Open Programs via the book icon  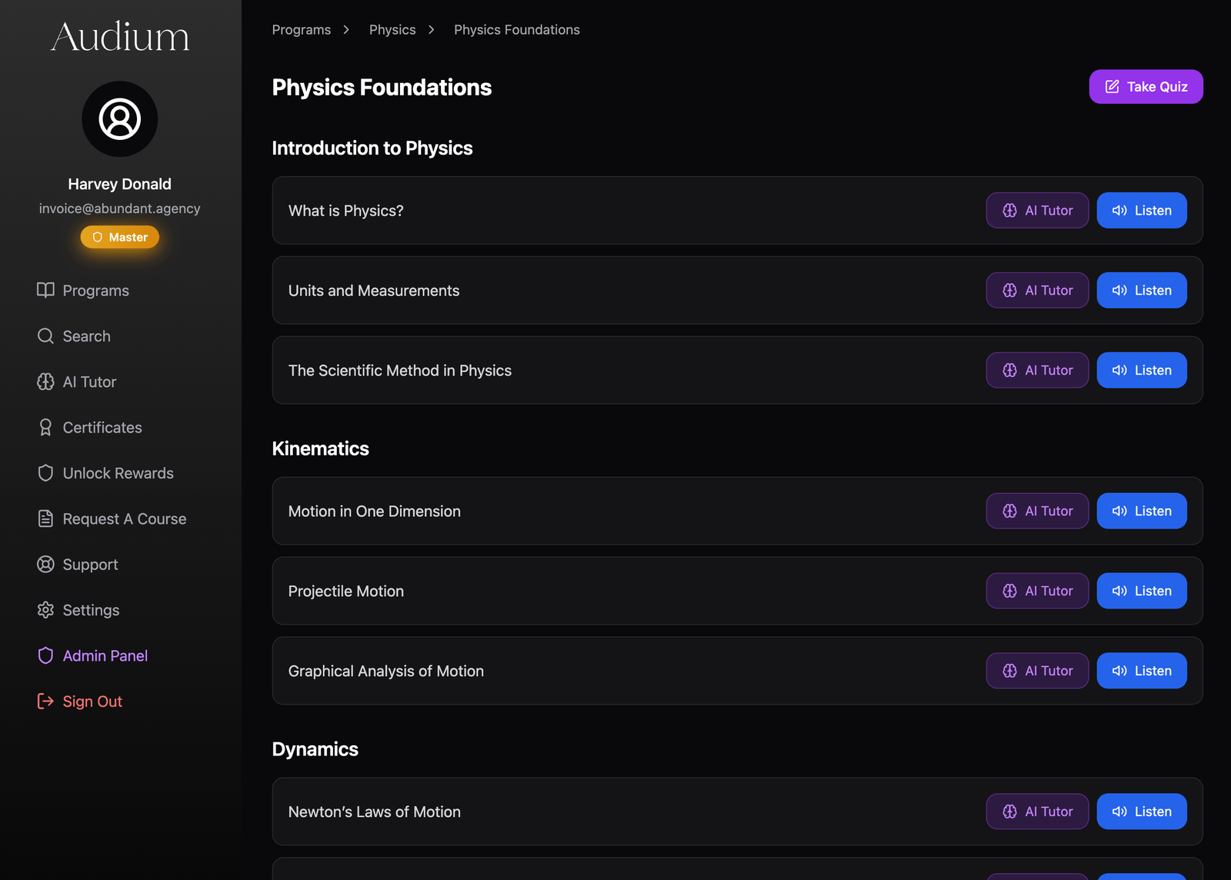point(45,290)
